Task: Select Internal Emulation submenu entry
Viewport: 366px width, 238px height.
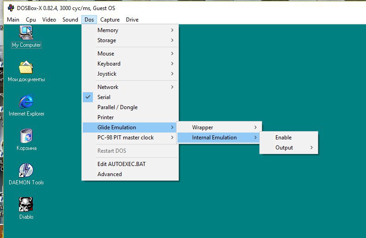Action: pyautogui.click(x=218, y=138)
